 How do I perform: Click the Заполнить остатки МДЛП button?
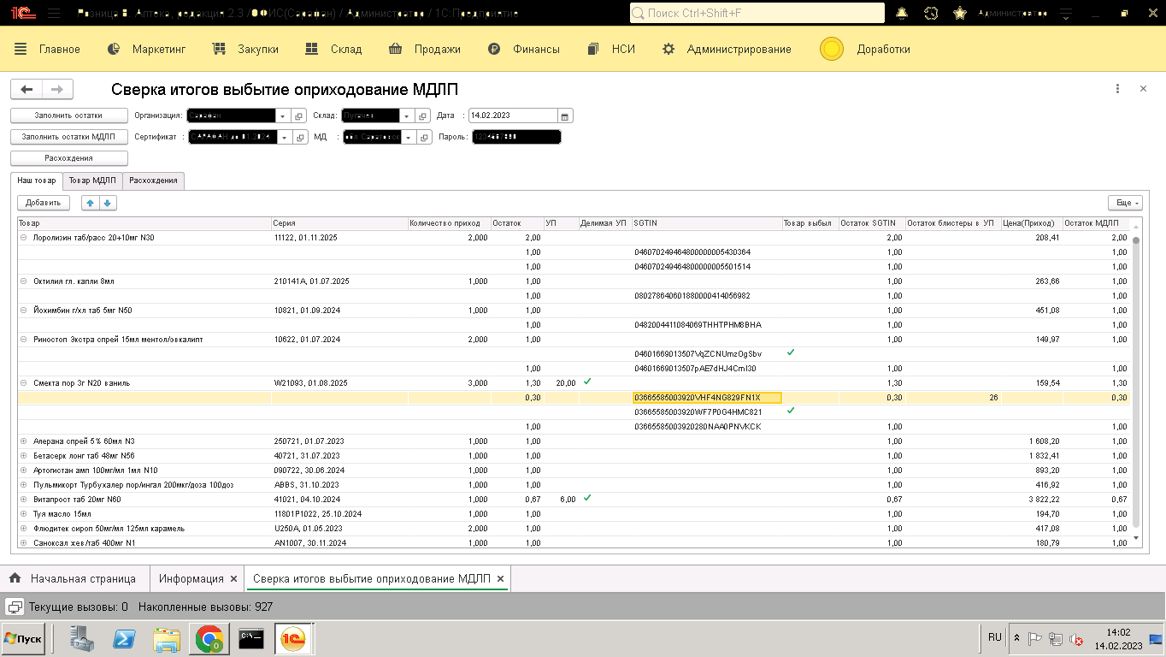68,137
